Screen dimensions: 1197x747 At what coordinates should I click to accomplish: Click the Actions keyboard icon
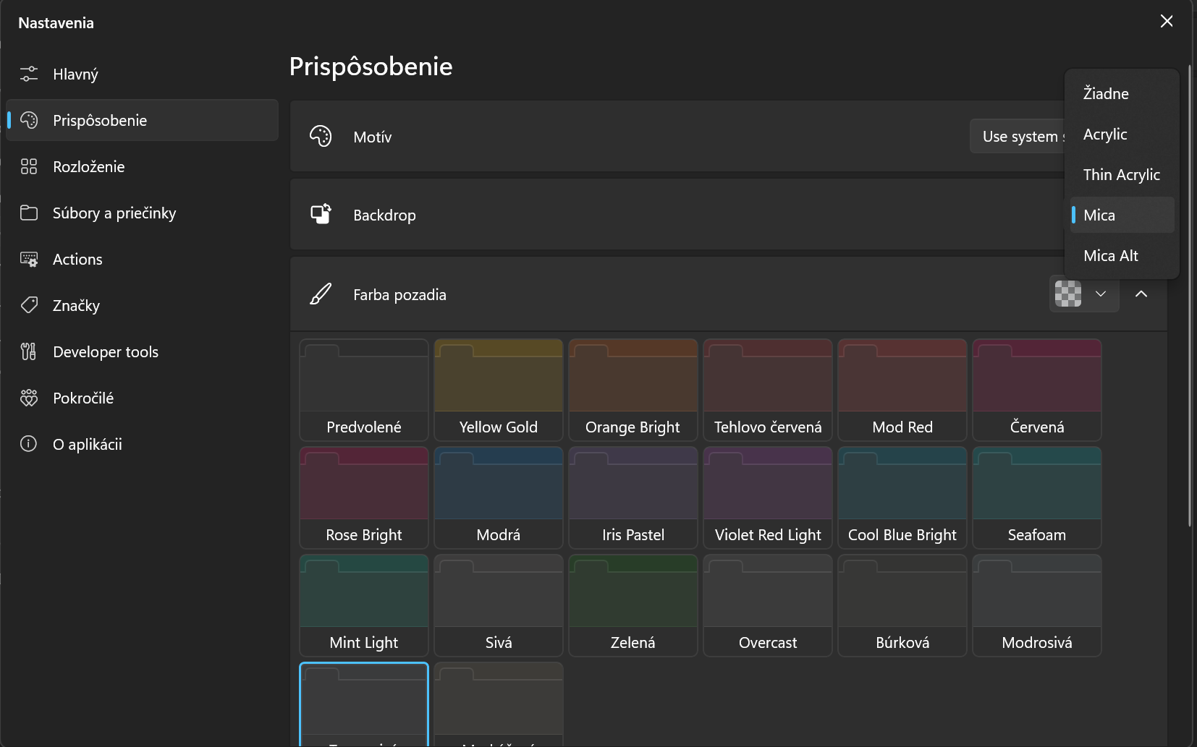pos(29,259)
